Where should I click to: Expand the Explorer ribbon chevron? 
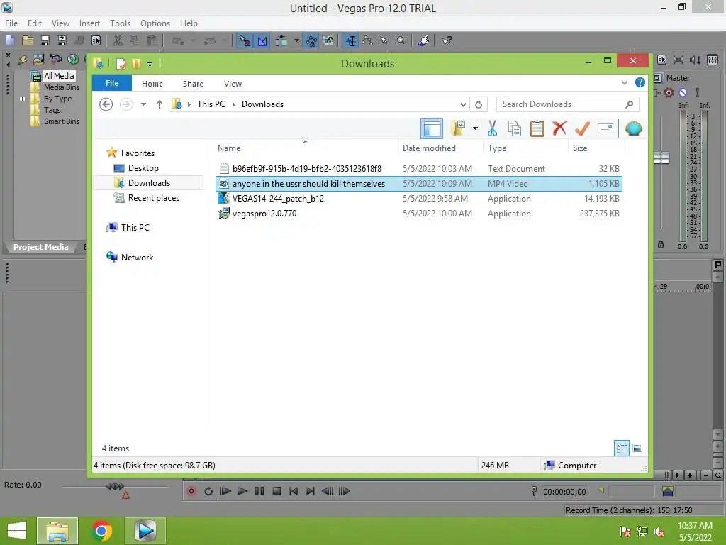click(x=624, y=83)
